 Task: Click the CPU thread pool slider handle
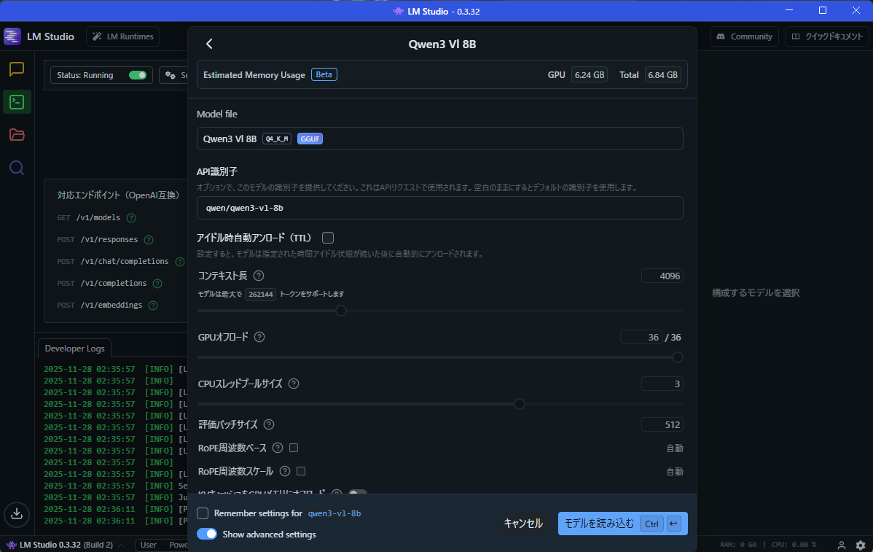520,404
